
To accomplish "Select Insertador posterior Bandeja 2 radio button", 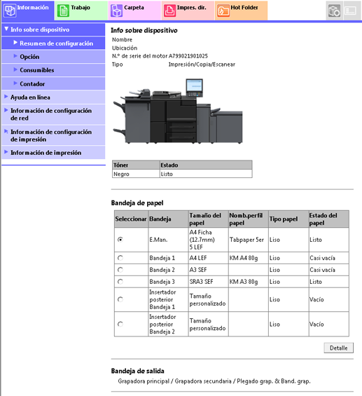I will tap(120, 324).
